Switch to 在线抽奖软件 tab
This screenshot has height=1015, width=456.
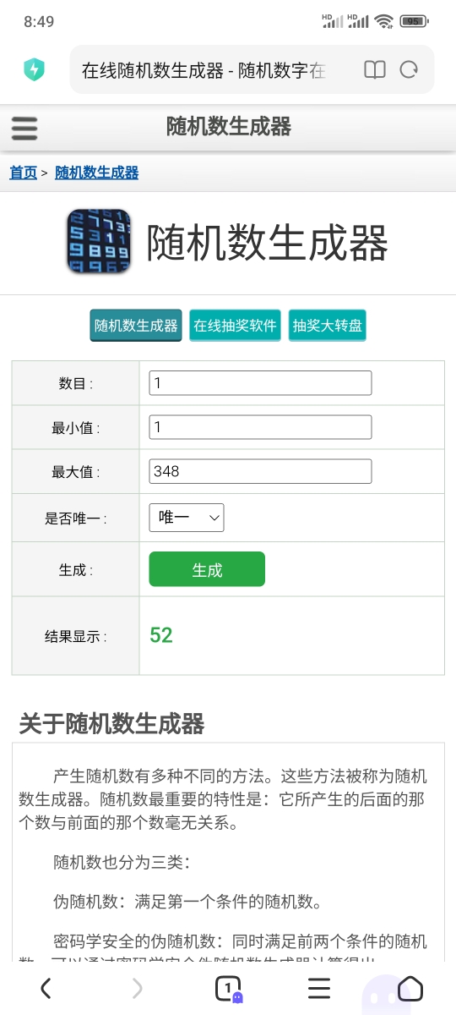point(236,326)
